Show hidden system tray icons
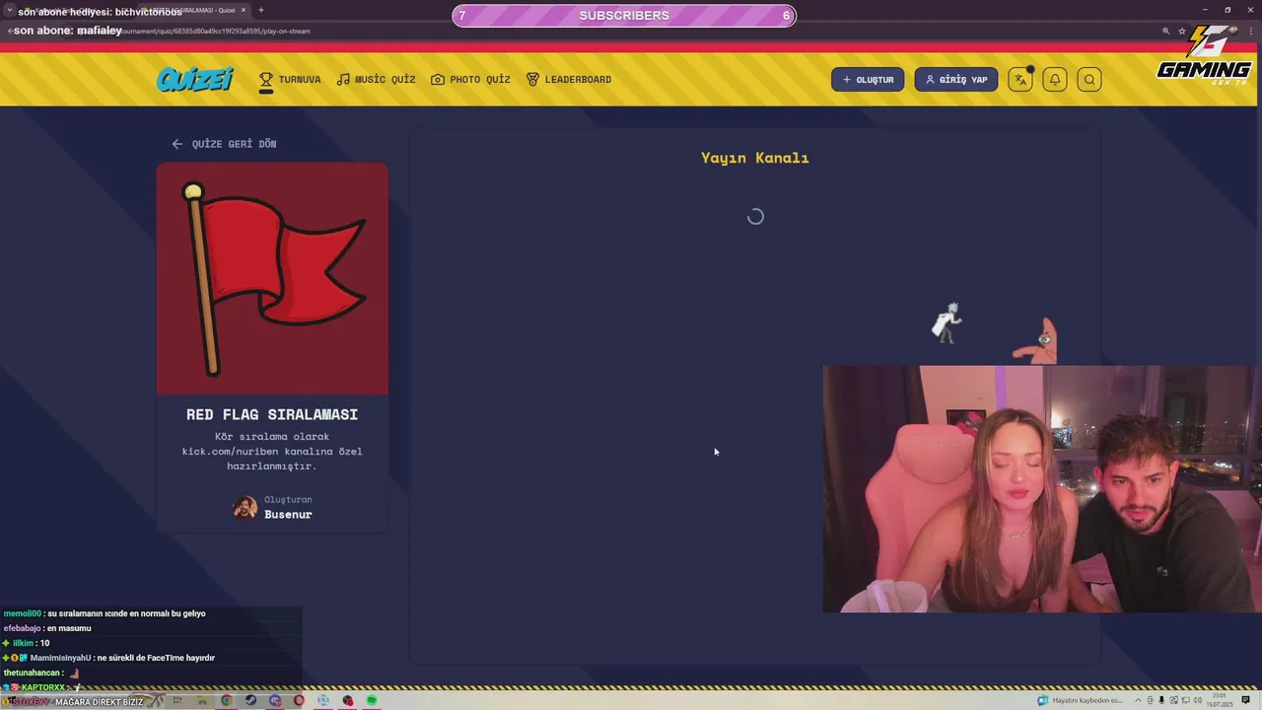This screenshot has height=710, width=1262. (x=1138, y=700)
